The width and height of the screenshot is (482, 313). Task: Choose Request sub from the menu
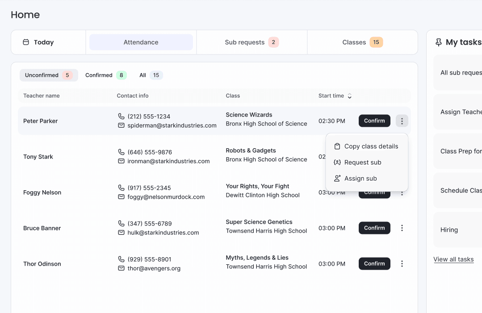coord(367,162)
